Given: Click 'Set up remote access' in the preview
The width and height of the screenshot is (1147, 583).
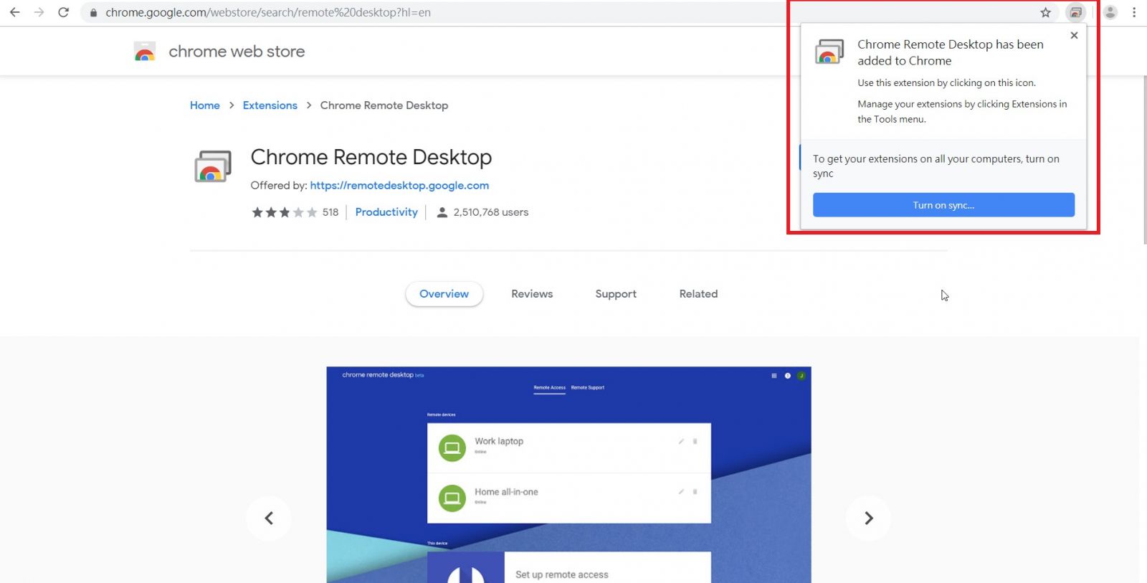Looking at the screenshot, I should [x=562, y=574].
